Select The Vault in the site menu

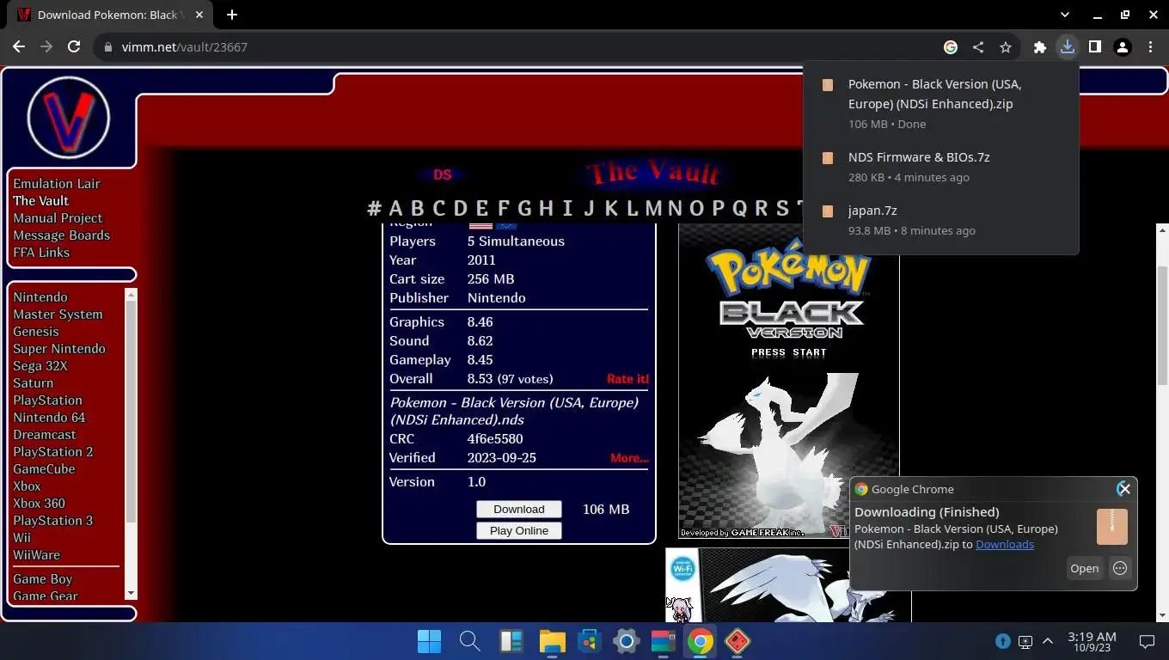(40, 200)
